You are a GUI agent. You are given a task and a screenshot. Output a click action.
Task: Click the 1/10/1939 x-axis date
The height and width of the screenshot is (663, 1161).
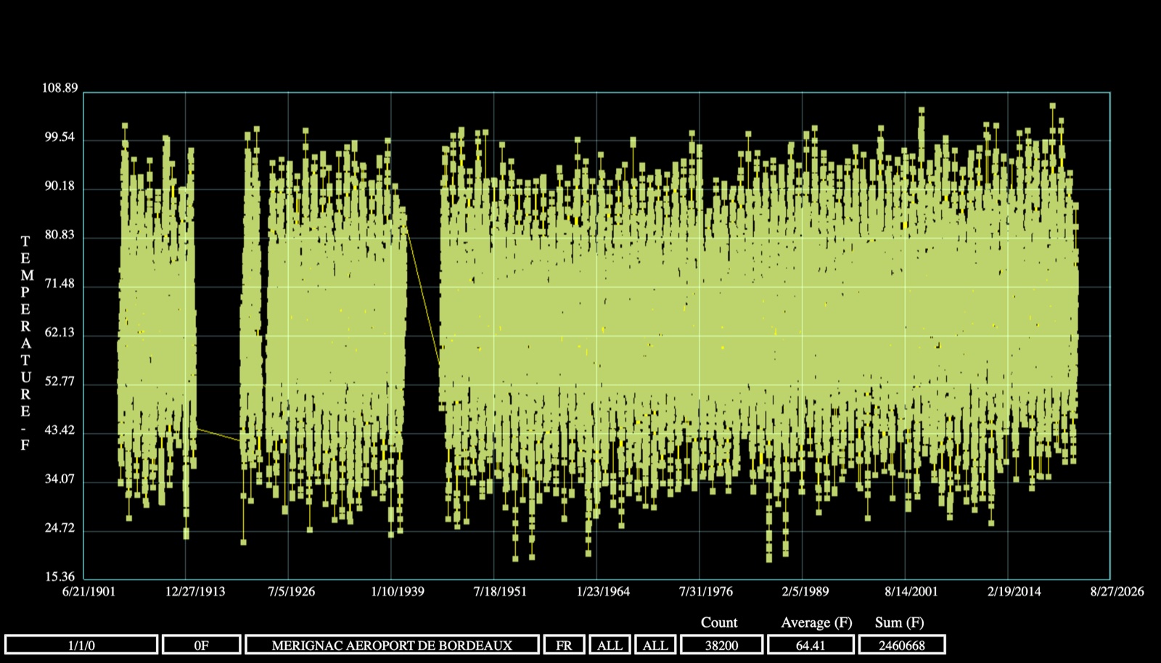click(398, 591)
